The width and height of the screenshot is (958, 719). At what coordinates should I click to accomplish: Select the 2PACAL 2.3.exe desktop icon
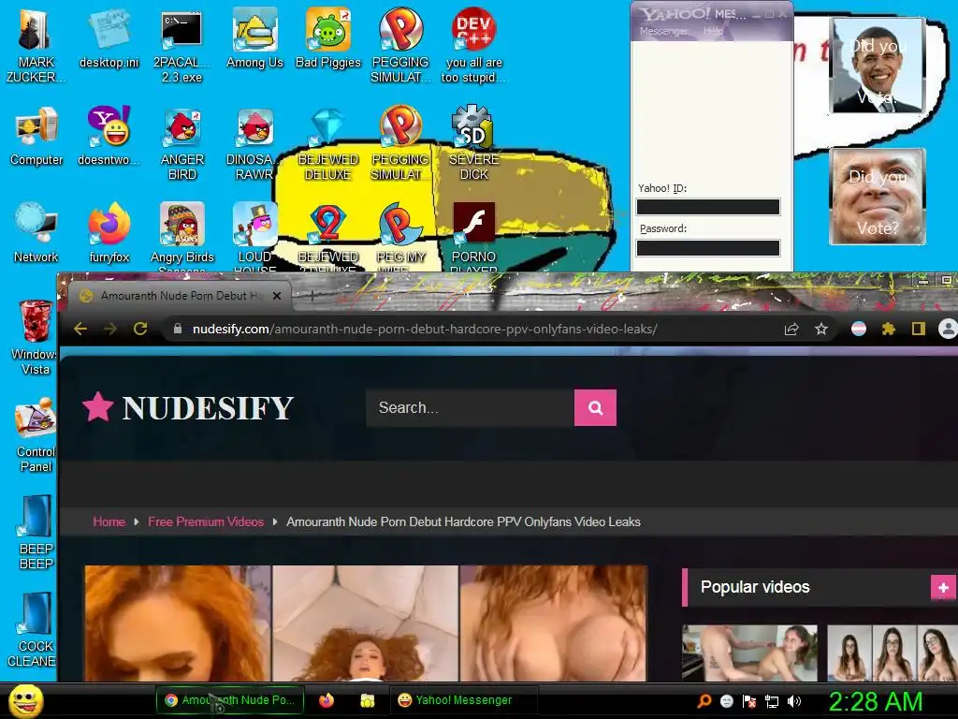[x=181, y=46]
